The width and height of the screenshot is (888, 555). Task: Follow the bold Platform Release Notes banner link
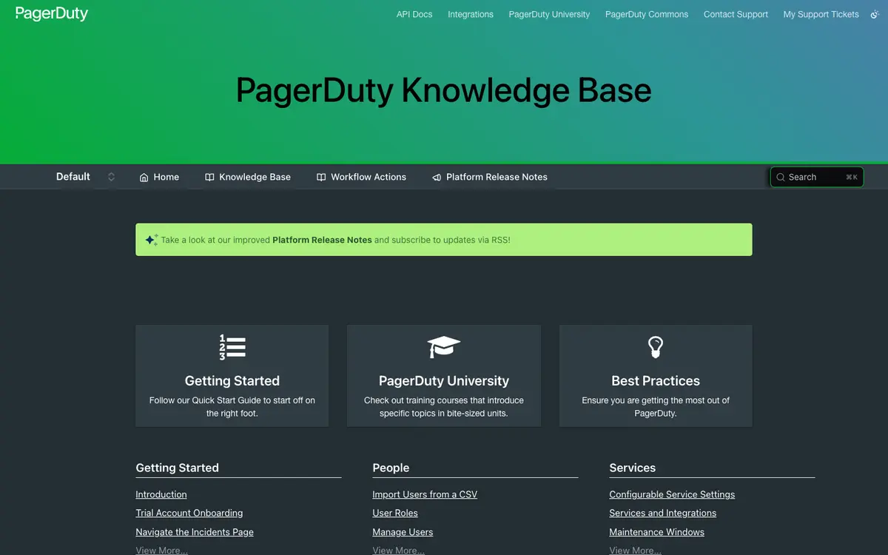322,240
